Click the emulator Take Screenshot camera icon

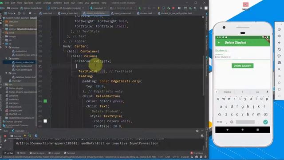pos(279,63)
